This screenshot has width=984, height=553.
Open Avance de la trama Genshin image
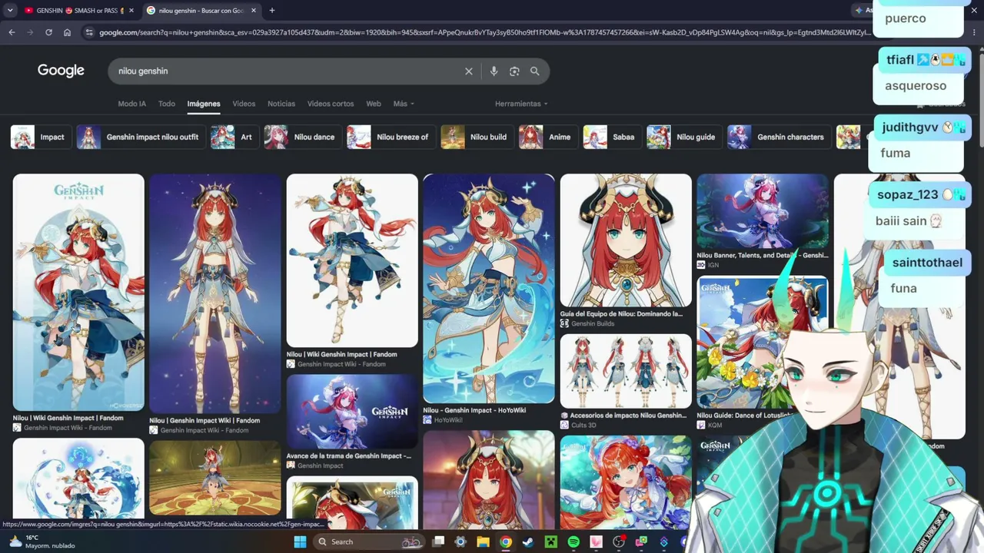click(352, 412)
